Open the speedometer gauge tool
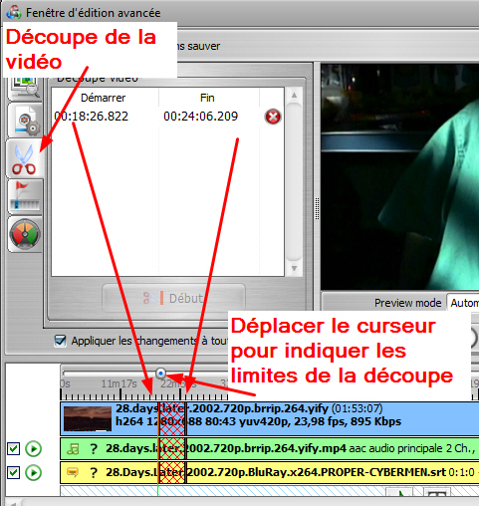 (25, 234)
